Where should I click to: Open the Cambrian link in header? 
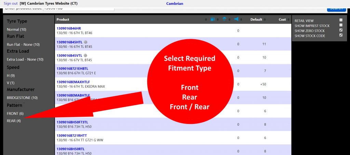pyautogui.click(x=175, y=3)
